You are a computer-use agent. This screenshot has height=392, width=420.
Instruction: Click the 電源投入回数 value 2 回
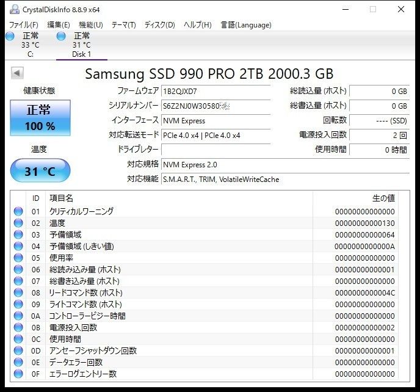point(380,136)
